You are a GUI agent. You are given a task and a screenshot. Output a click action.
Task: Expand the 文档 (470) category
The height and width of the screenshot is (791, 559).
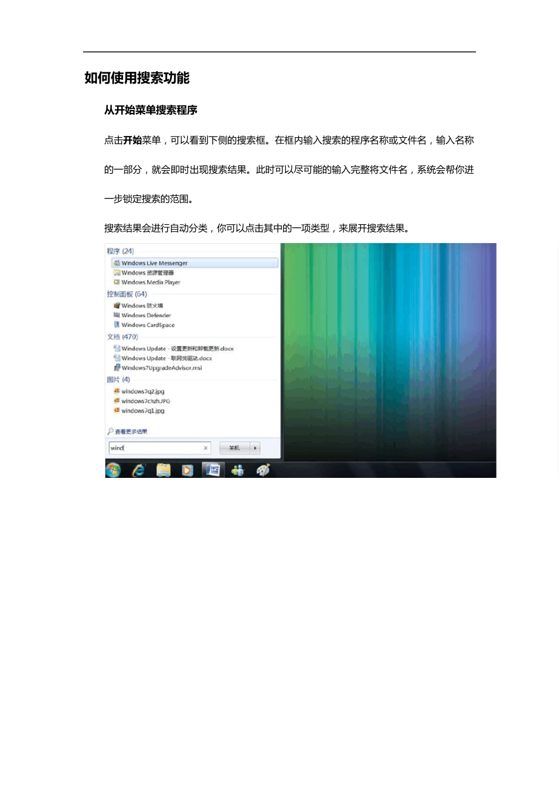pyautogui.click(x=122, y=337)
